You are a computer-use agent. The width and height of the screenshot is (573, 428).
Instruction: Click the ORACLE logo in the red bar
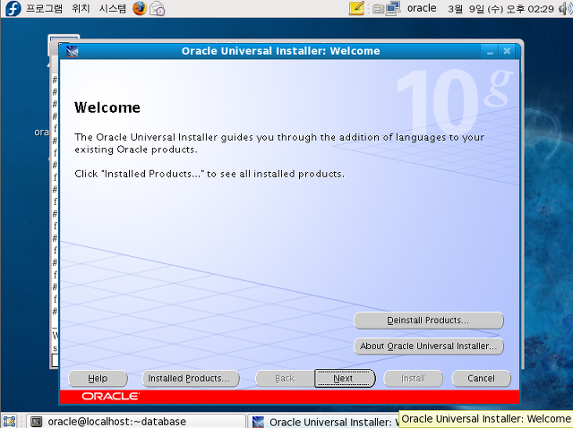click(110, 396)
